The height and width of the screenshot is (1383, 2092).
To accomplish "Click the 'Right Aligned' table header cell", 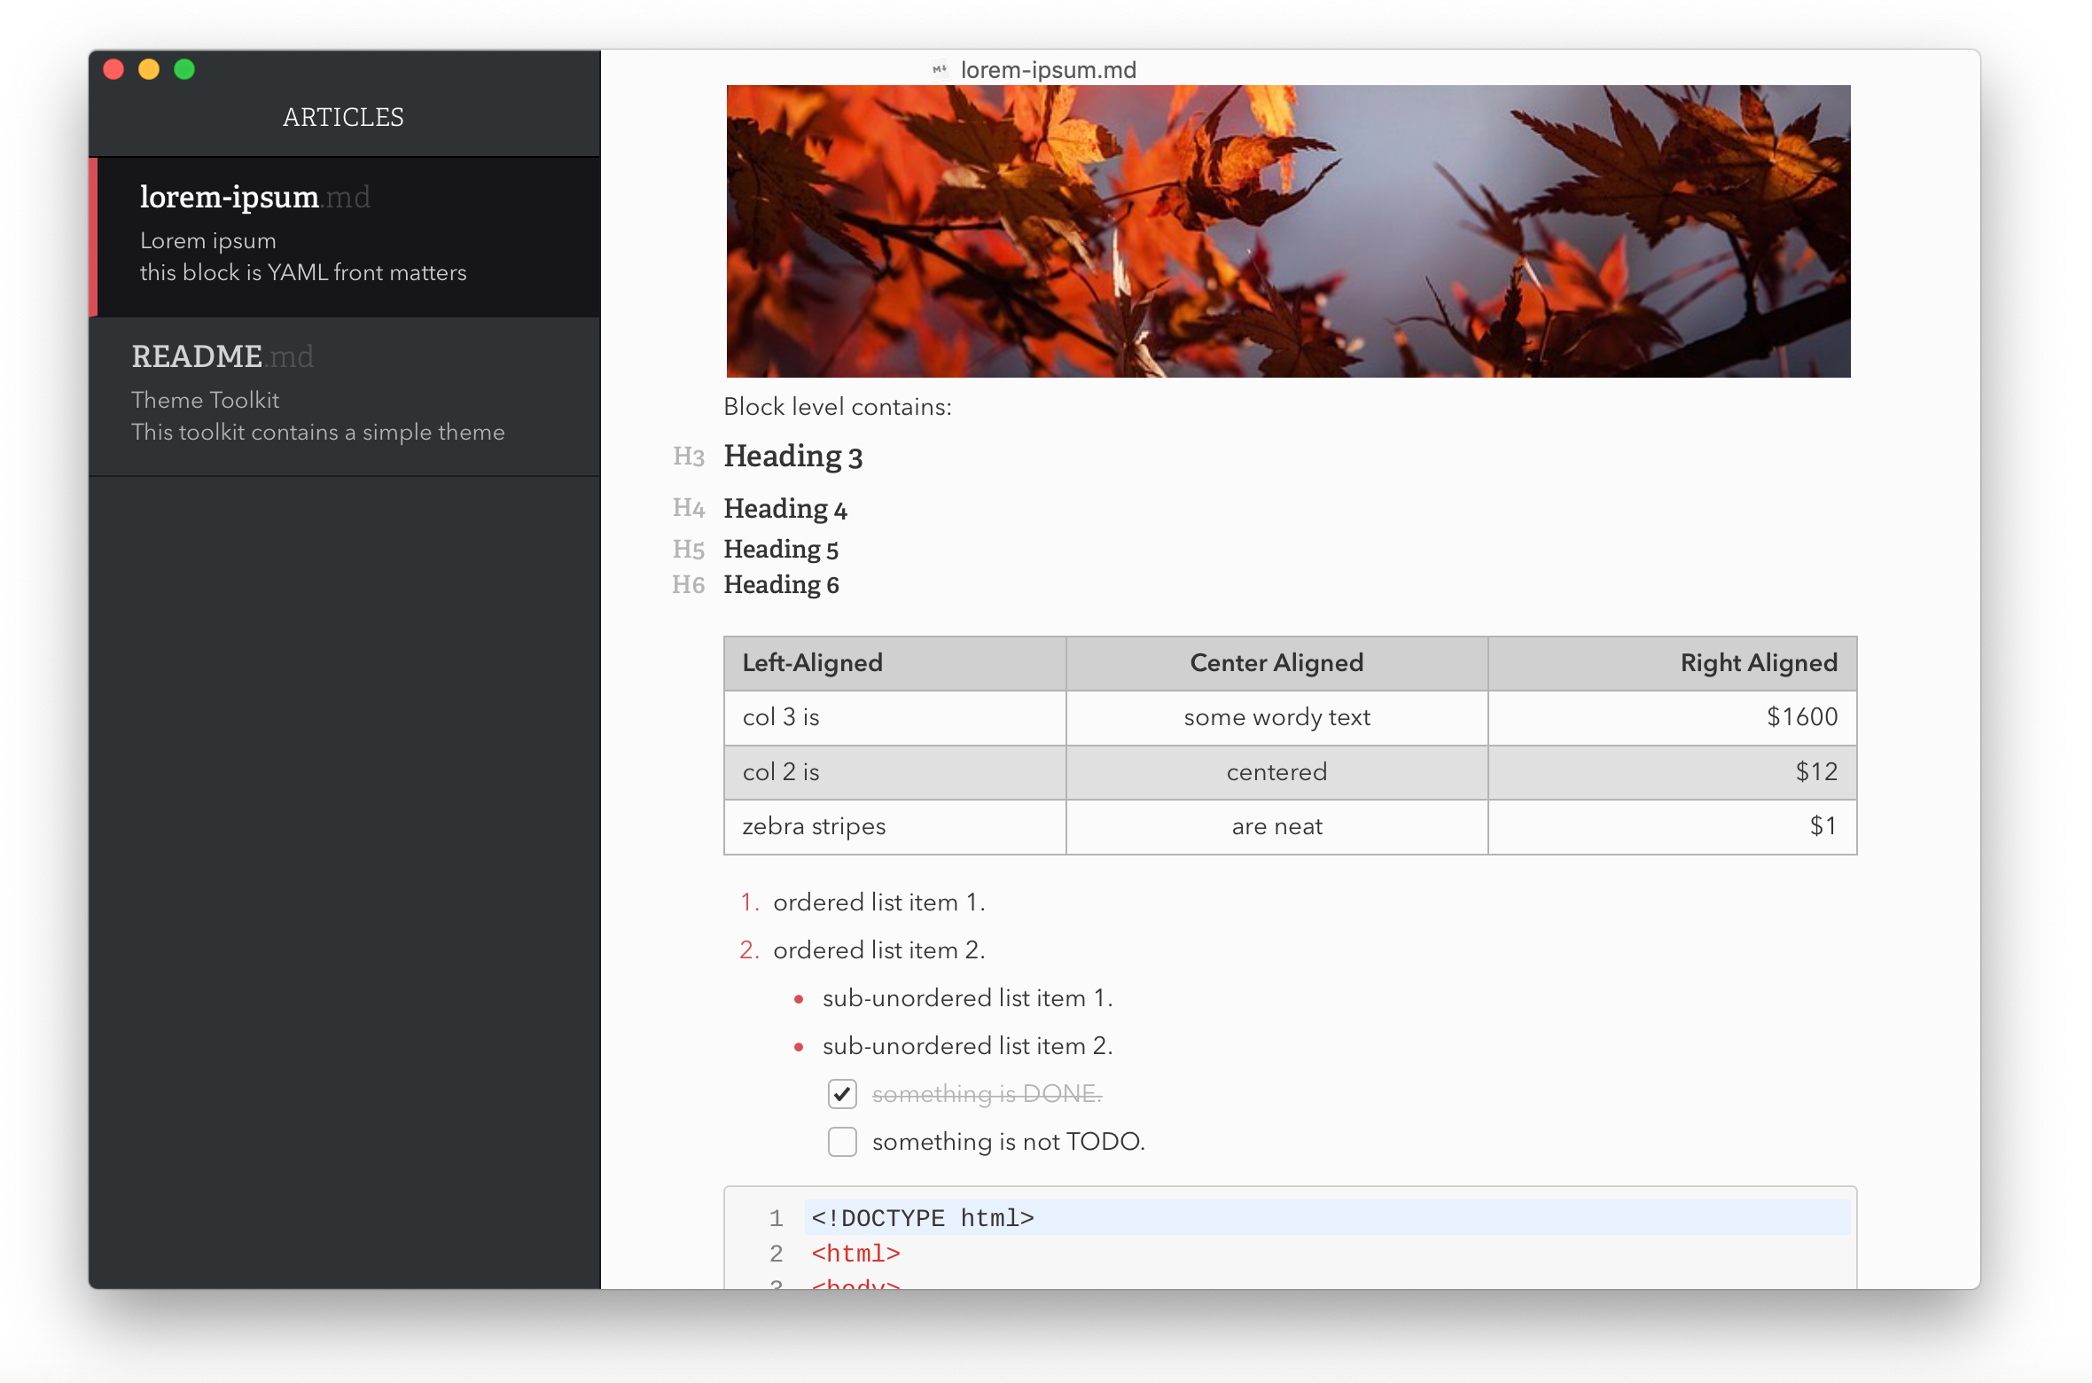I will coord(1758,663).
